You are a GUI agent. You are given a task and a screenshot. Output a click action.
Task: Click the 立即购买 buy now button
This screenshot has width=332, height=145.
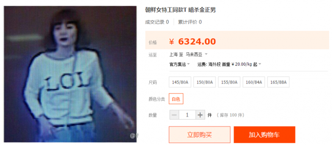pyautogui.click(x=200, y=135)
